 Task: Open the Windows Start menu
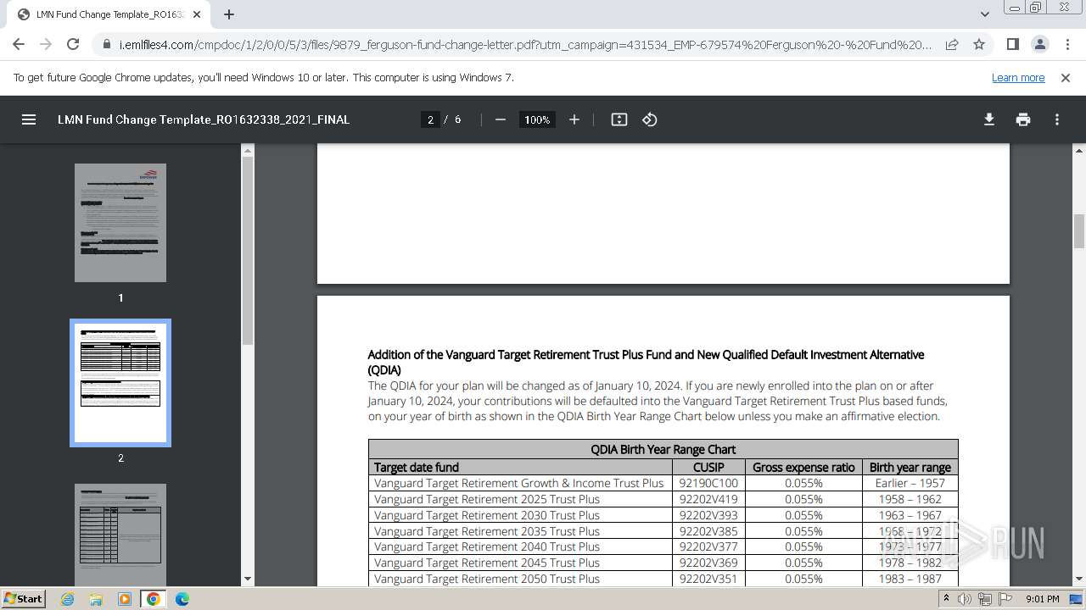click(x=24, y=598)
